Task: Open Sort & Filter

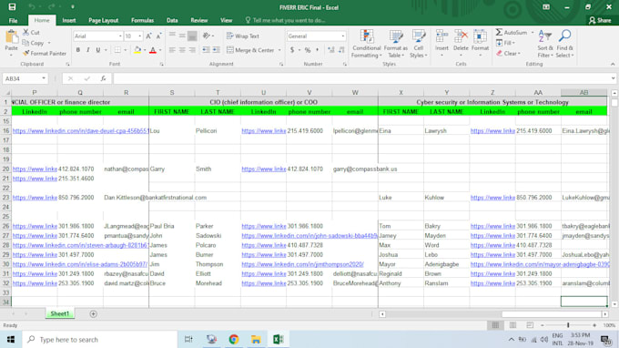Action: coord(545,44)
